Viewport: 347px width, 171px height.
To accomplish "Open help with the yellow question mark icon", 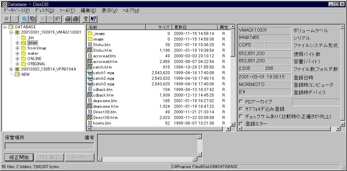I will point(85,19).
